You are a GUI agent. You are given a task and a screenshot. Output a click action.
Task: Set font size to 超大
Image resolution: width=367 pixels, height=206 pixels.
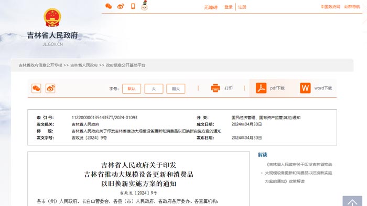(x=176, y=89)
